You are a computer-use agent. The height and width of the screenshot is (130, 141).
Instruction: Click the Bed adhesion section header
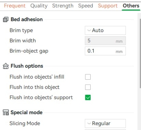click(x=27, y=19)
